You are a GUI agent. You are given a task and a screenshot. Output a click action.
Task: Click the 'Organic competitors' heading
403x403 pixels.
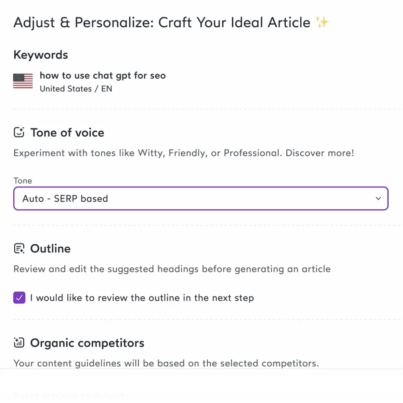pos(87,343)
